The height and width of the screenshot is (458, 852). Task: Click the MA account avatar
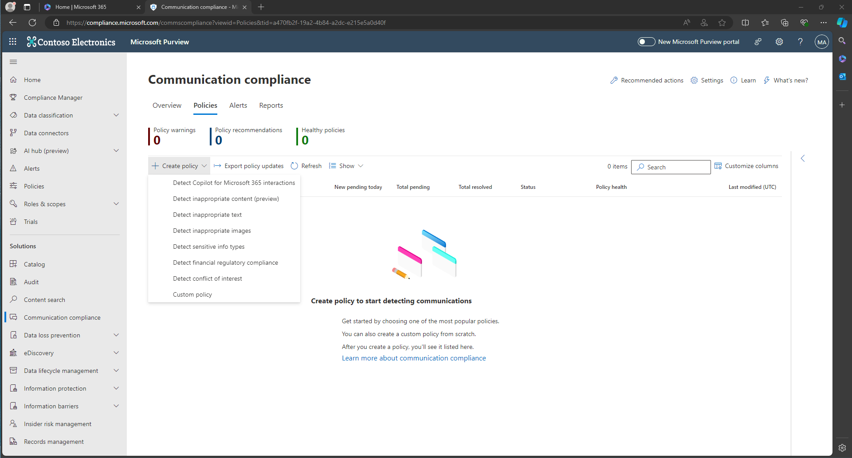coord(822,42)
